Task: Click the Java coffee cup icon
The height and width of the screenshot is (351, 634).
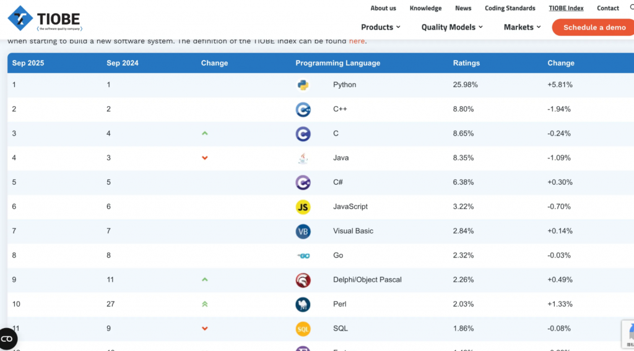Action: click(x=303, y=158)
